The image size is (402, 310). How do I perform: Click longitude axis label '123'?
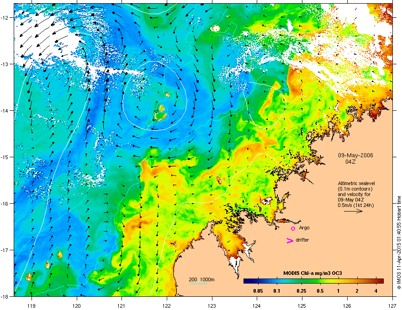coord(212,305)
